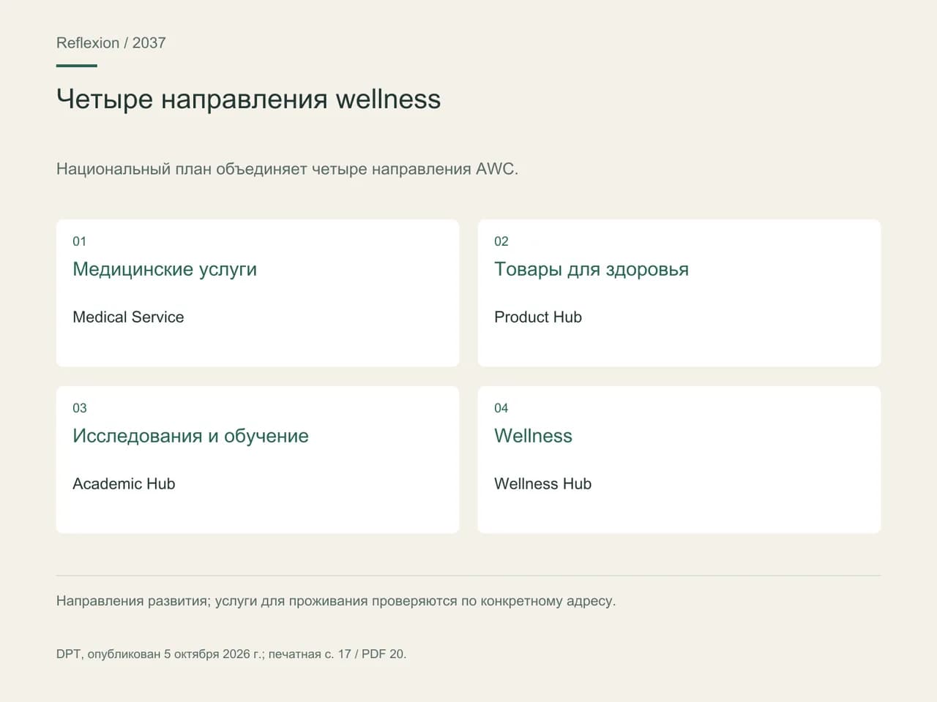
Task: Click the number '01' on the first card
Action: coord(80,241)
